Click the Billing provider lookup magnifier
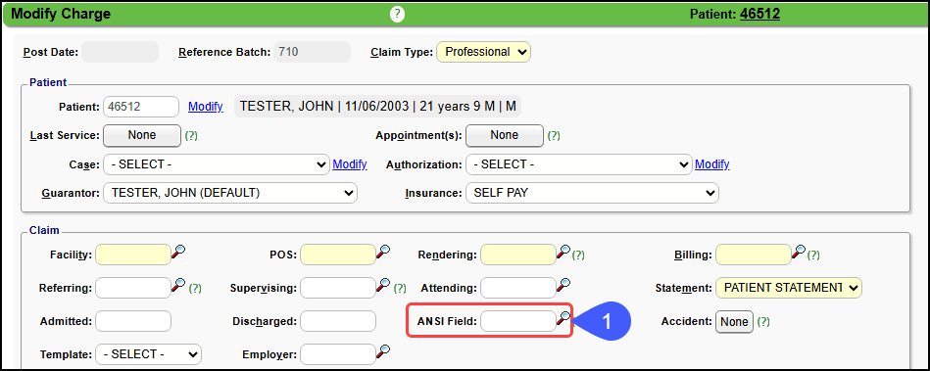 tap(799, 252)
